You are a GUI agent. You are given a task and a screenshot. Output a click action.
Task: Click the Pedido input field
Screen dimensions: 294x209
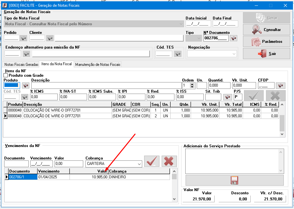click(11, 38)
